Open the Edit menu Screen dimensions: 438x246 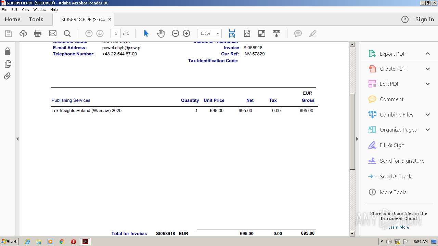[x=14, y=10]
